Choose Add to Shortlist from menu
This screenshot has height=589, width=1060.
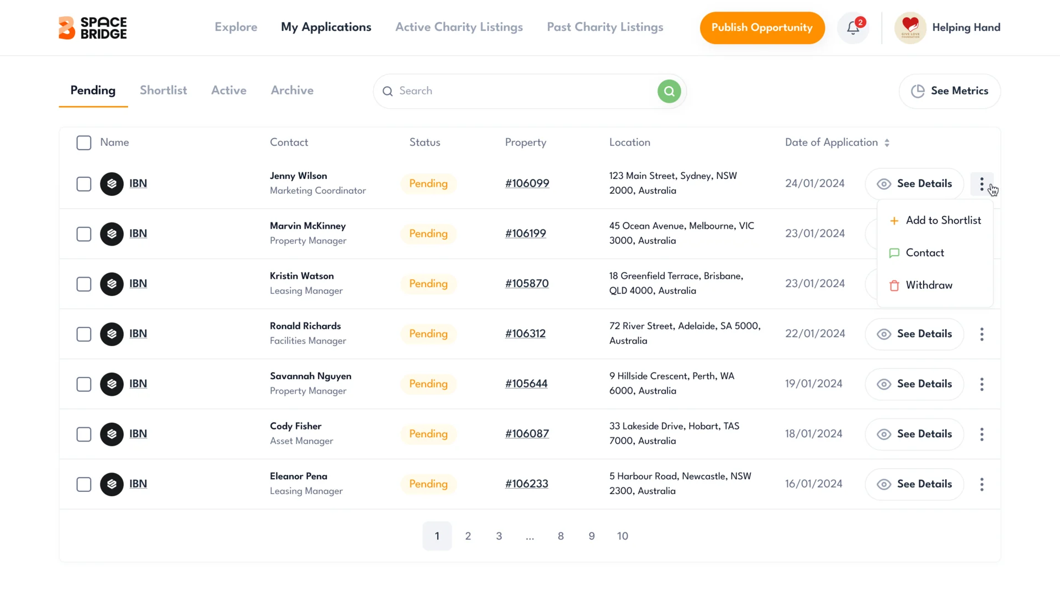point(935,220)
